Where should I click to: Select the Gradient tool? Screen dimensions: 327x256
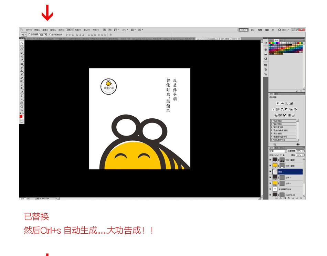22,81
